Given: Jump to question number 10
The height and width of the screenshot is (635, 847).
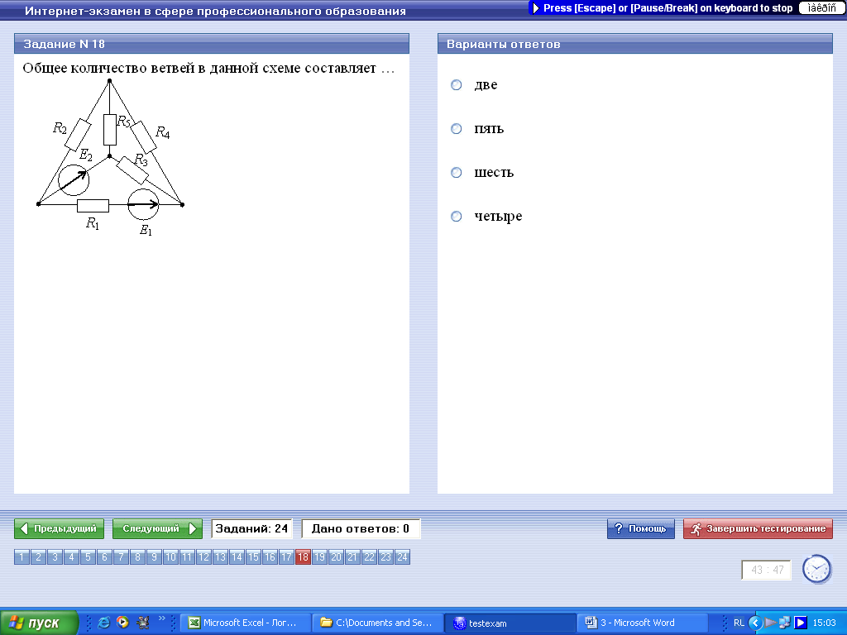Looking at the screenshot, I should pyautogui.click(x=170, y=556).
